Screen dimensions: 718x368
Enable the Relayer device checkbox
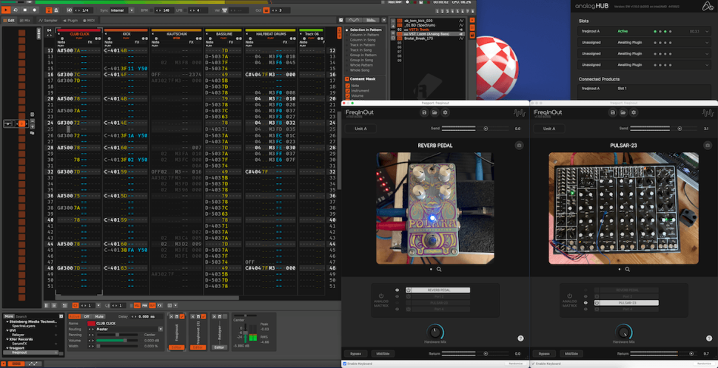pyautogui.click(x=225, y=316)
